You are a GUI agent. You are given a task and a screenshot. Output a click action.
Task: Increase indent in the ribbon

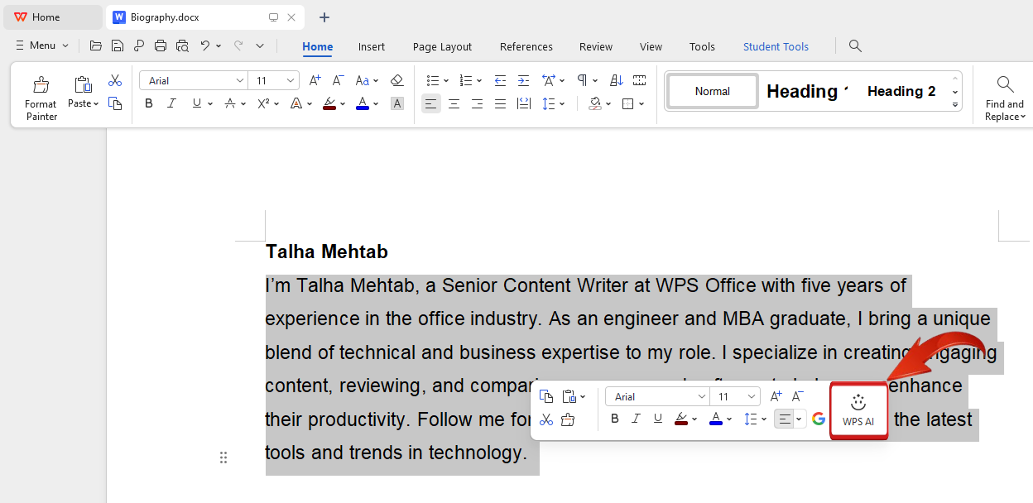523,80
